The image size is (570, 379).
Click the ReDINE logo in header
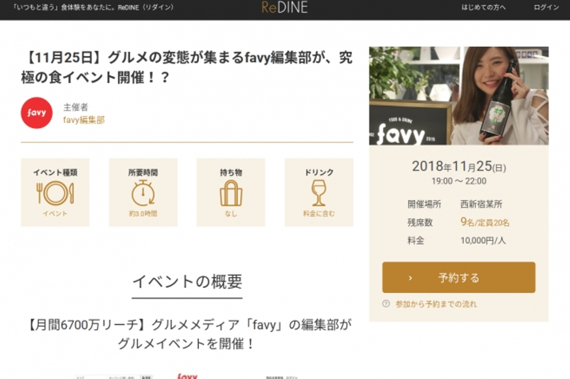[285, 7]
